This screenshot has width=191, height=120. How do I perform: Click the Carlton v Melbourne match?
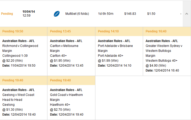[64, 46]
